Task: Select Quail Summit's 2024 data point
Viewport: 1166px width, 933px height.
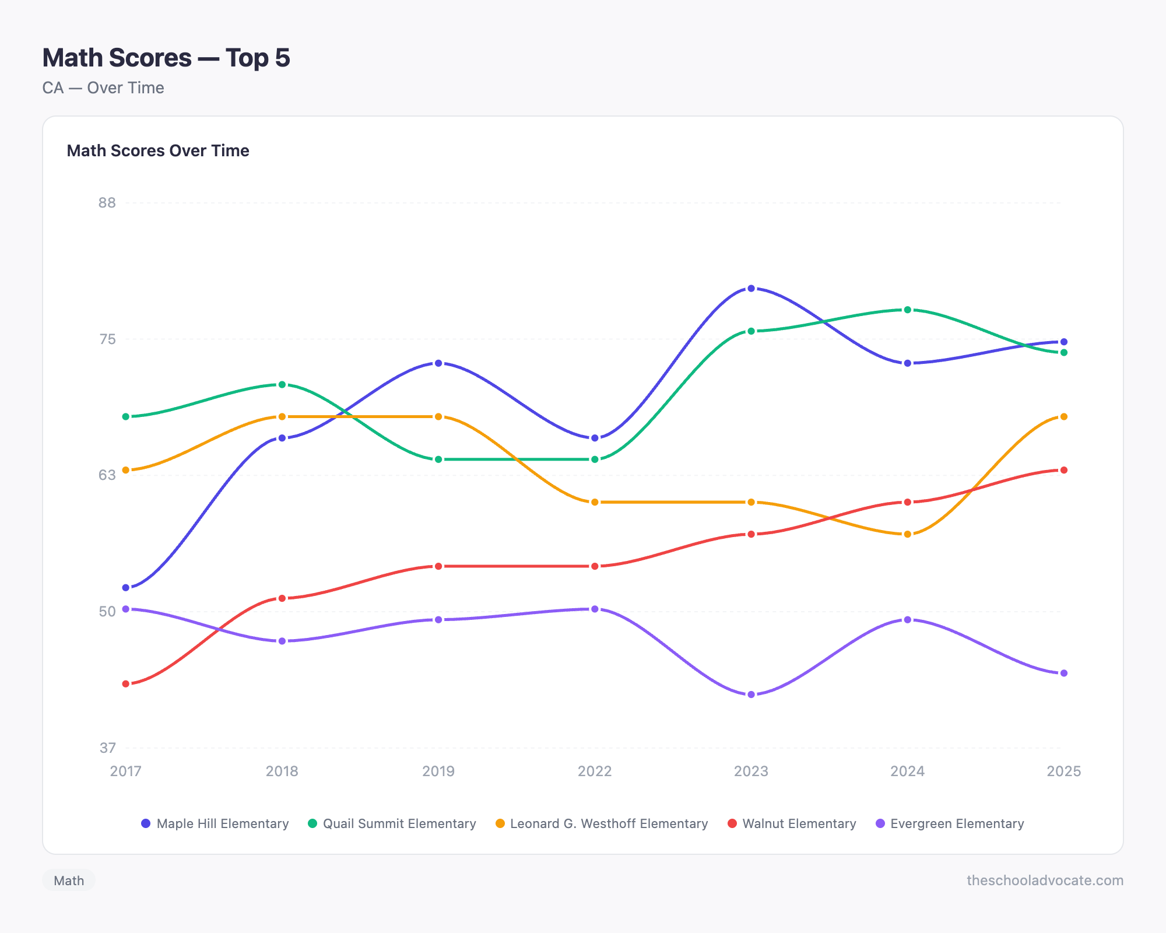Action: [907, 310]
